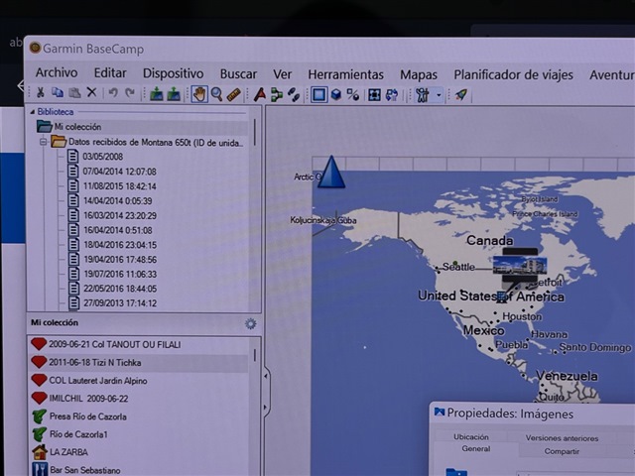Select the New Waypoint flag tool

coord(260,95)
